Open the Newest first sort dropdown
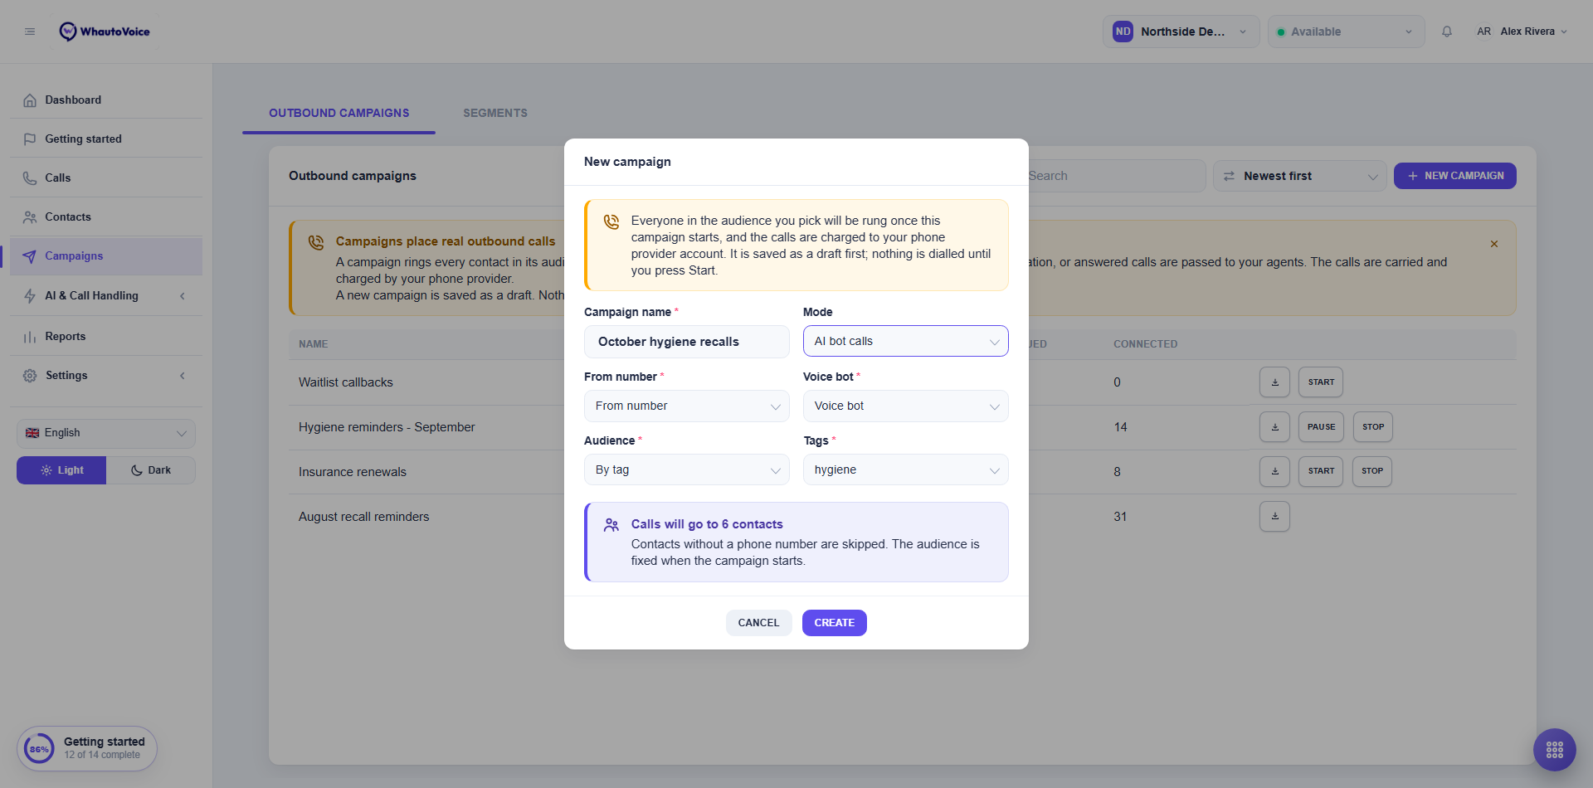Screen dimensions: 1593x788 pos(1300,176)
